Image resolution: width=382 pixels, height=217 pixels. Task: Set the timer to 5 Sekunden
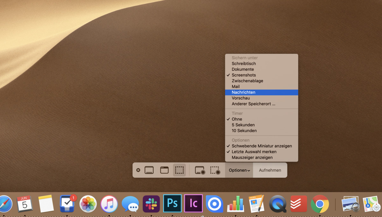pos(262,125)
